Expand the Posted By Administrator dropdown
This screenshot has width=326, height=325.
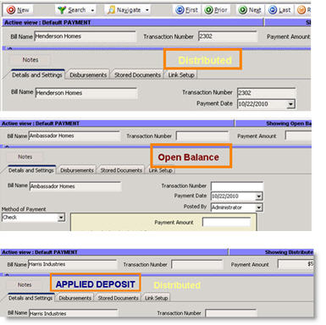pyautogui.click(x=259, y=207)
